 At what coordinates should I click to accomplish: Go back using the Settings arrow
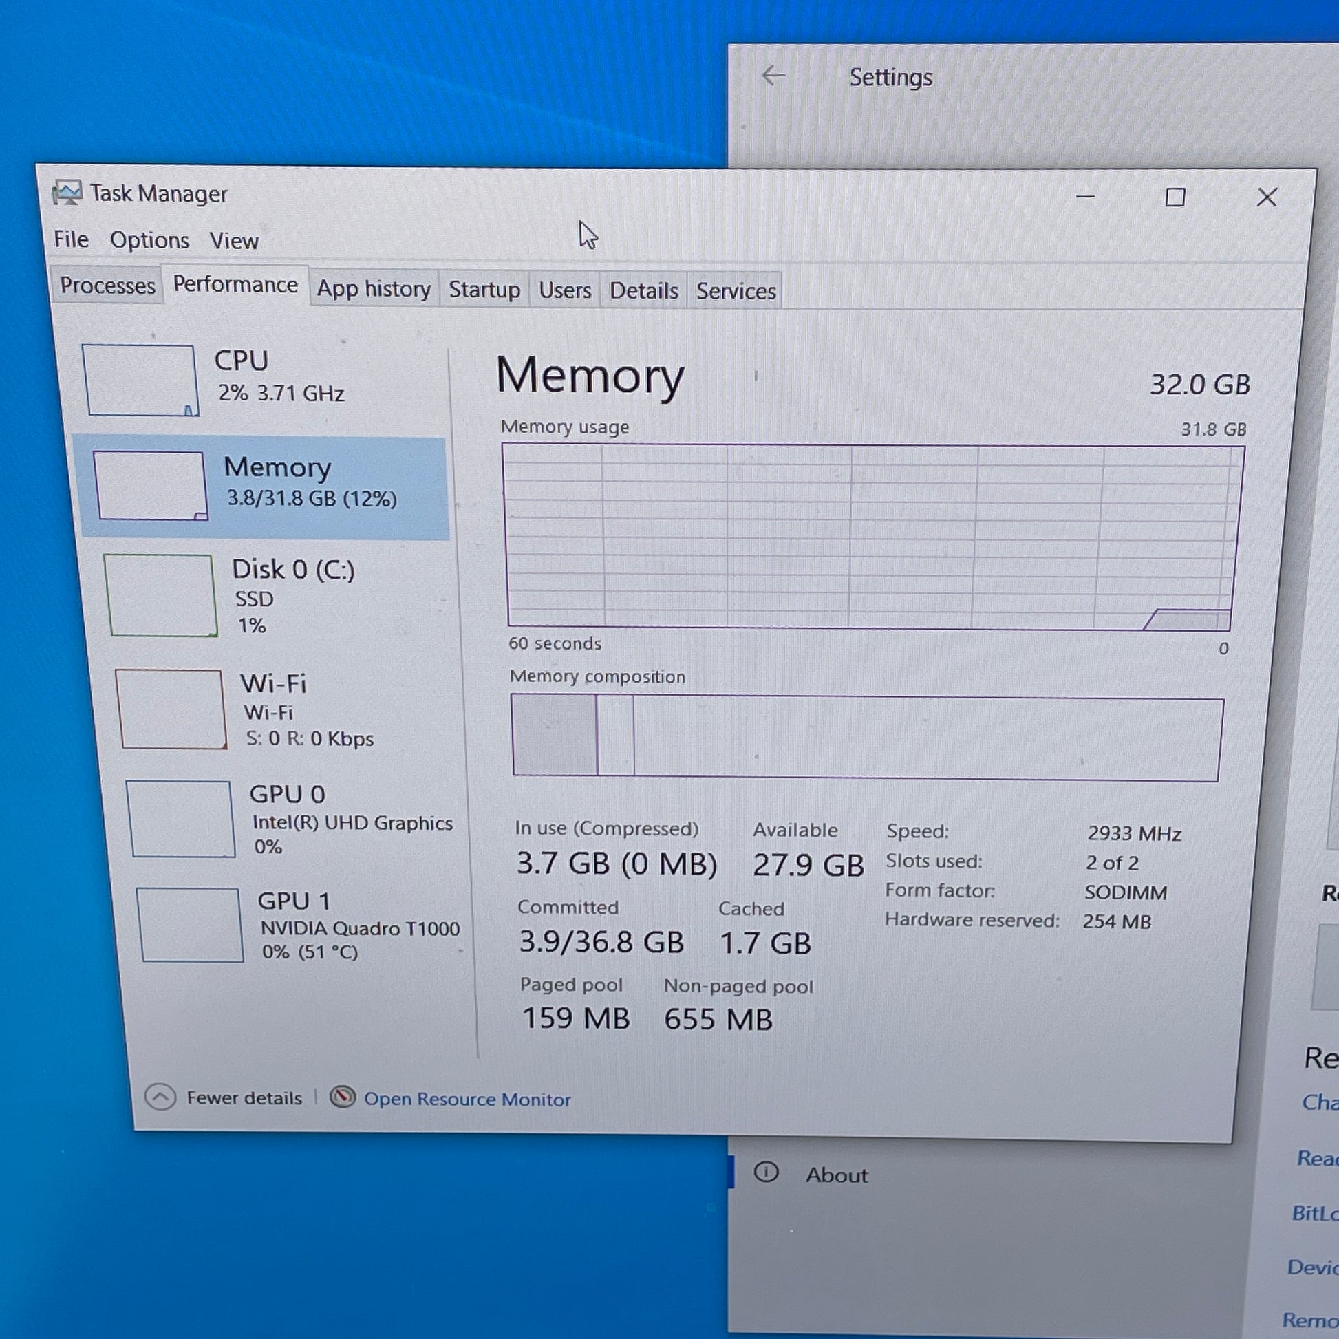(773, 76)
